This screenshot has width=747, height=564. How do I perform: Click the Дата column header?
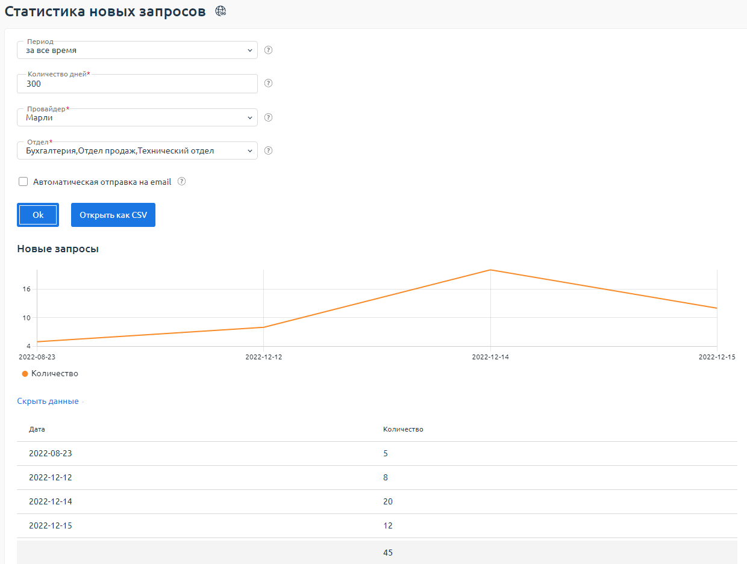[x=37, y=429]
